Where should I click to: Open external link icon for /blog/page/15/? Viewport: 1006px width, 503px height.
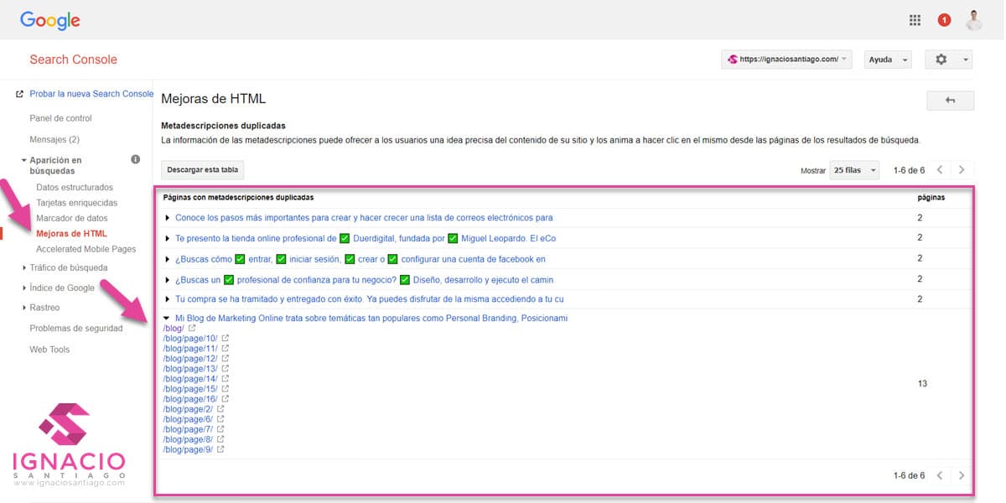pyautogui.click(x=225, y=389)
